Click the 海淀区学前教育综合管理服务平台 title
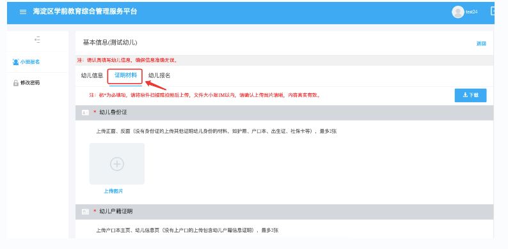 (85, 11)
